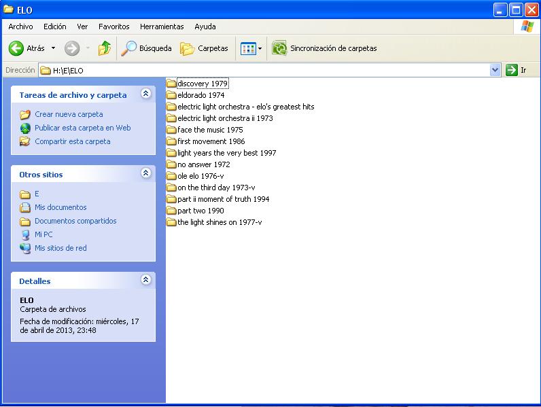541x407 pixels.
Task: Click the address field showing H:\E\ELO
Action: click(264, 71)
